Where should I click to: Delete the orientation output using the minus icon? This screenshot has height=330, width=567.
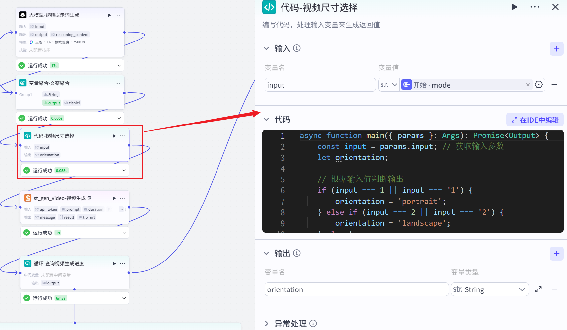[x=555, y=289]
